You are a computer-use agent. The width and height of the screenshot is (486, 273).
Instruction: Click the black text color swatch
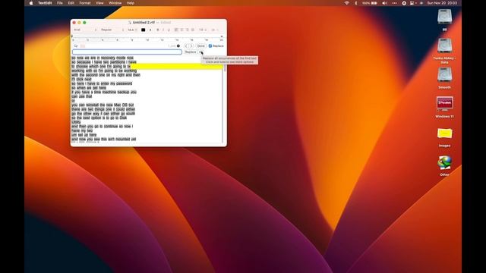(x=144, y=30)
